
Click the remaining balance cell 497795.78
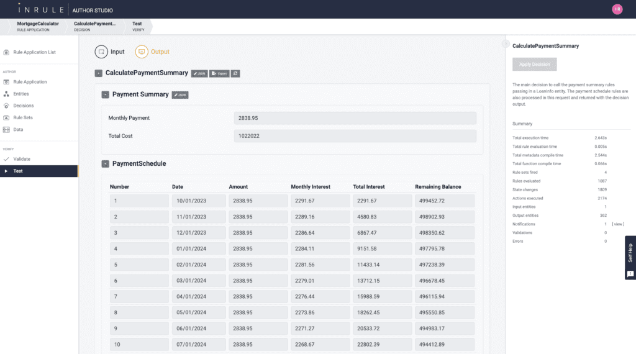(x=445, y=248)
